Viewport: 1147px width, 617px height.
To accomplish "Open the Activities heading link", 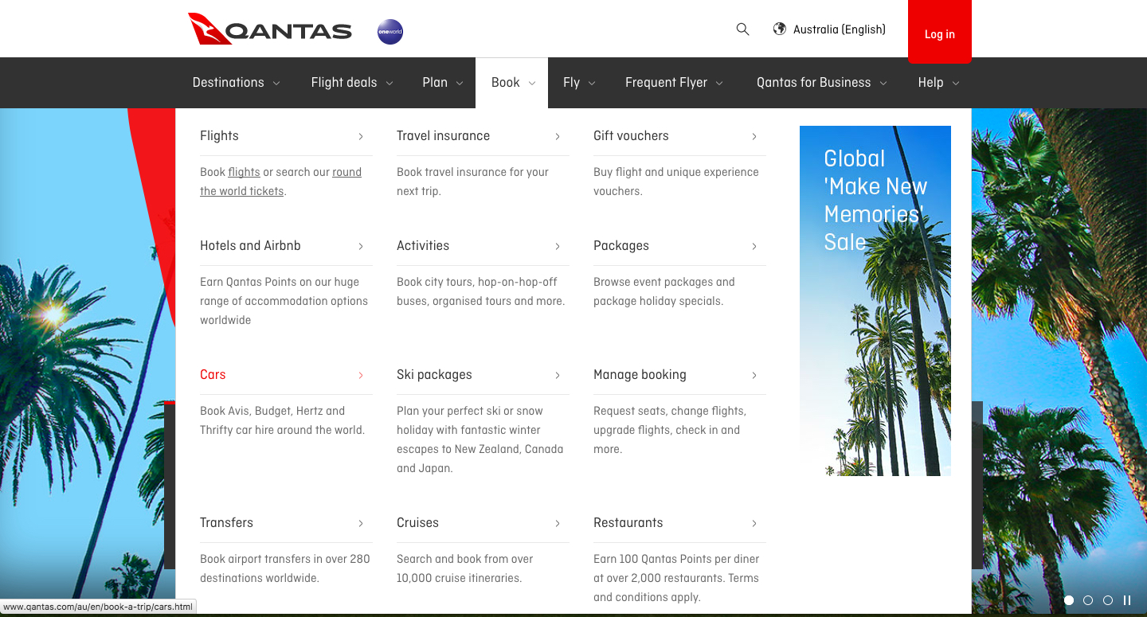I will (423, 246).
